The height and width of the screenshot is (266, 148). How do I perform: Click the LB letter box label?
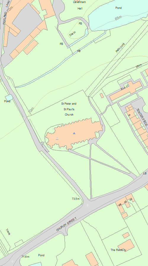(x=145, y=173)
